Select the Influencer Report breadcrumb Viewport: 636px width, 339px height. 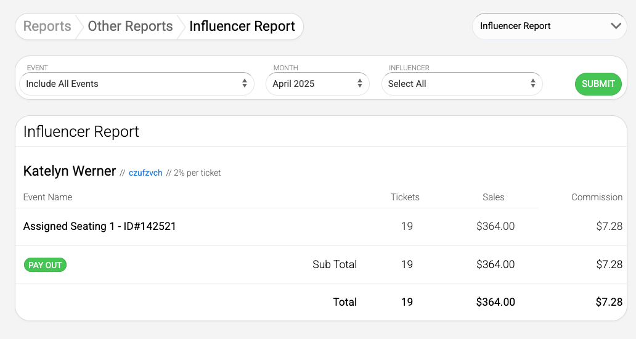click(242, 27)
